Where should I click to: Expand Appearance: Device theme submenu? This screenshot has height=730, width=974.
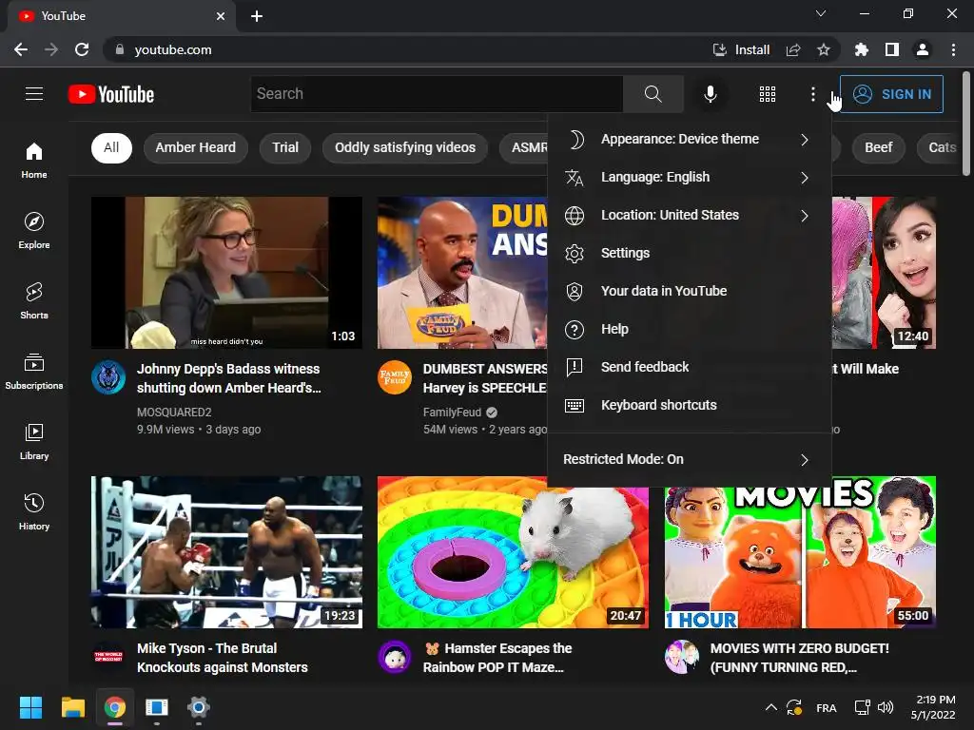tap(690, 139)
